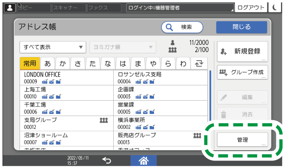The width and height of the screenshot is (286, 168).
Task: Tap the fax icon on 沼津ショールーム
Action: coord(45,142)
